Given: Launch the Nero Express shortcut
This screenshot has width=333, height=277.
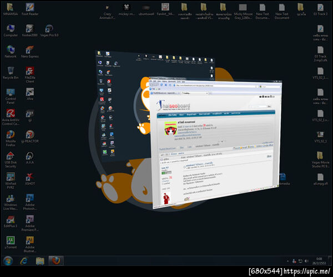Looking at the screenshot, I should 30,52.
